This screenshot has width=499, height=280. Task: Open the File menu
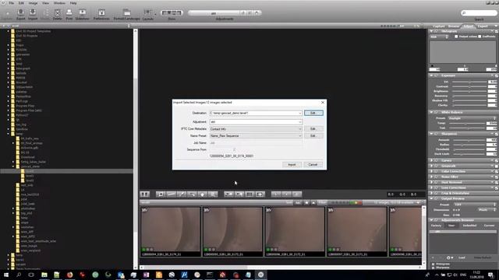11,3
